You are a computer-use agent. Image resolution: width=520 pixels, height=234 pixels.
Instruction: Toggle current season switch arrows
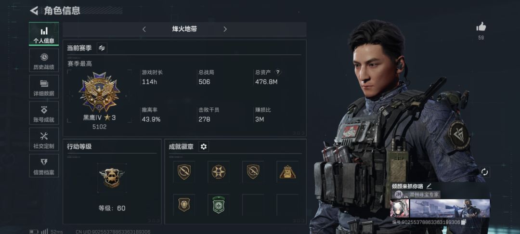(102, 48)
